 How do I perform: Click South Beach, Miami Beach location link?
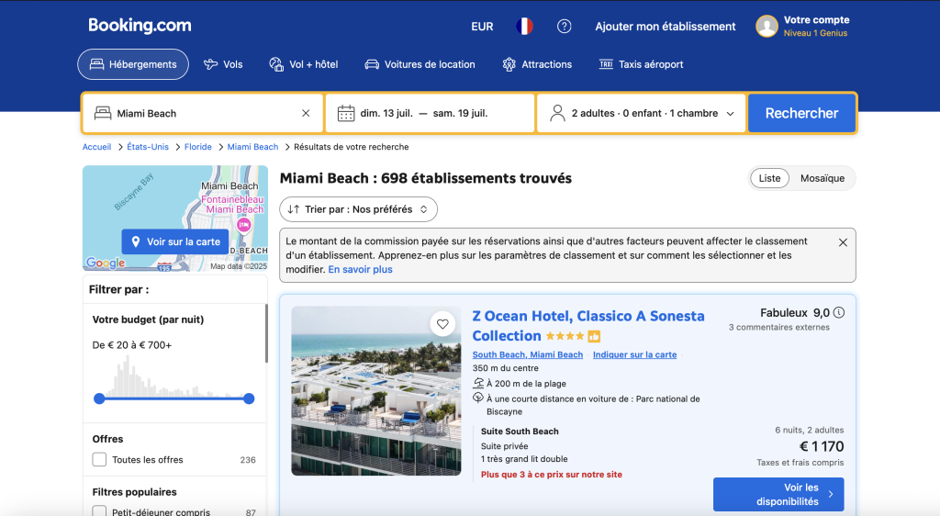(528, 354)
